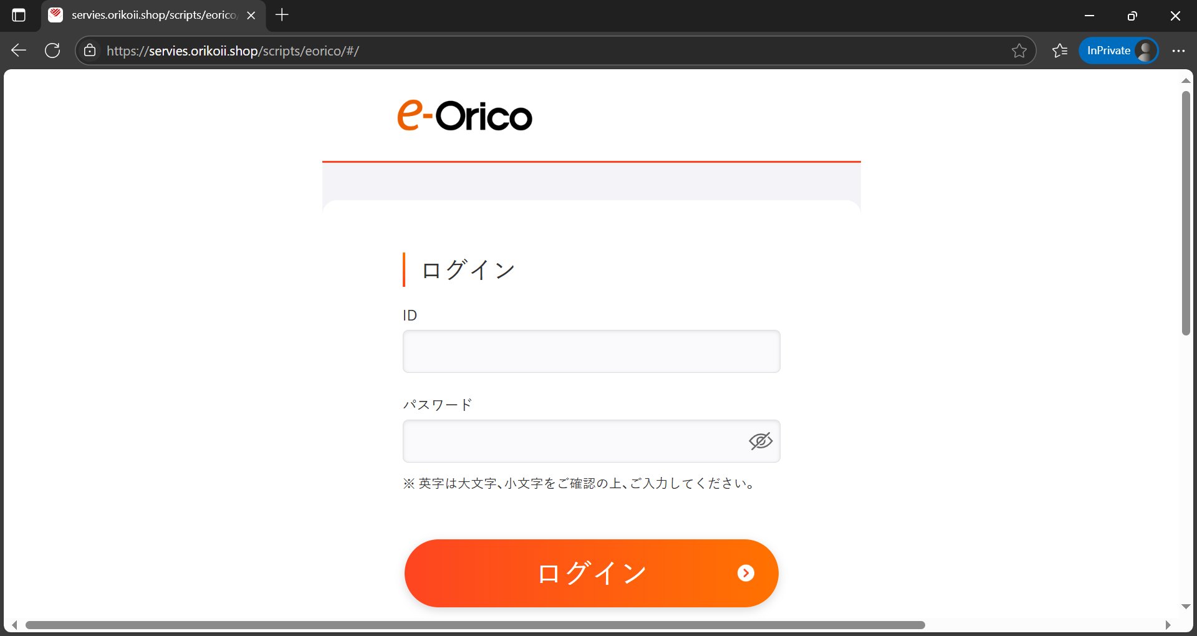
Task: Open a new tab with plus icon
Action: click(x=282, y=15)
